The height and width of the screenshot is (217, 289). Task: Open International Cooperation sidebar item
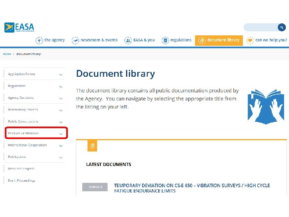coord(27,145)
